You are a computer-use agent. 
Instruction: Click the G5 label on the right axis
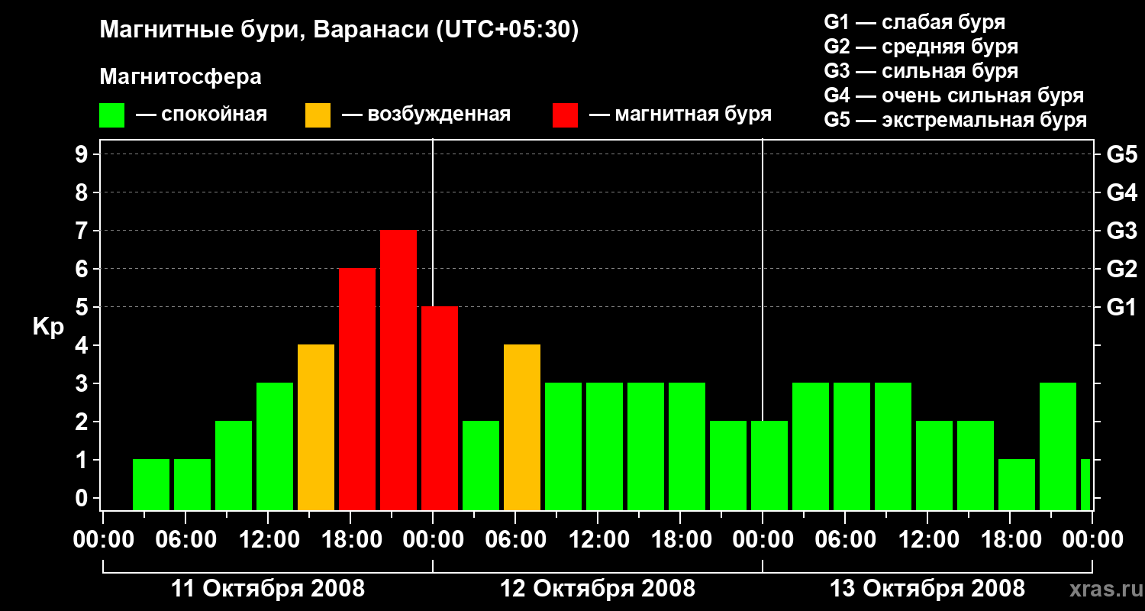pyautogui.click(x=1121, y=154)
